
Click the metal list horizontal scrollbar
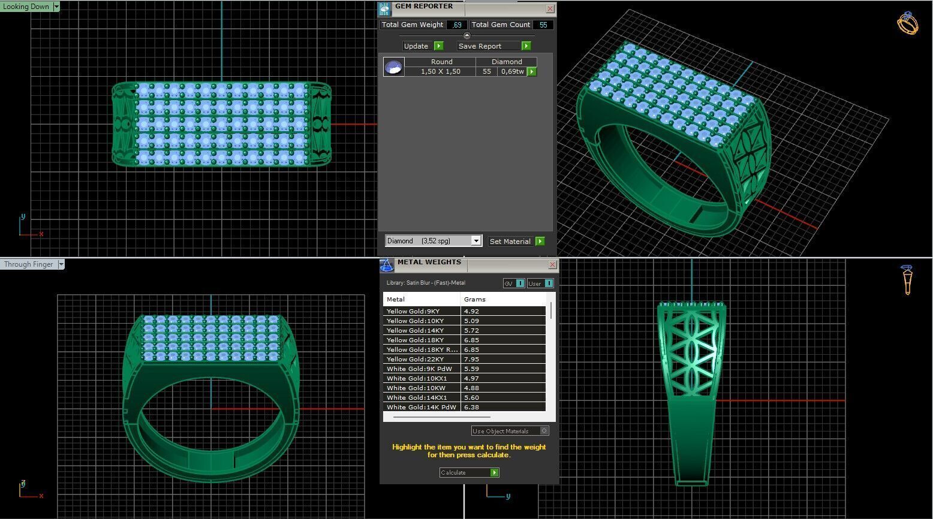point(442,417)
